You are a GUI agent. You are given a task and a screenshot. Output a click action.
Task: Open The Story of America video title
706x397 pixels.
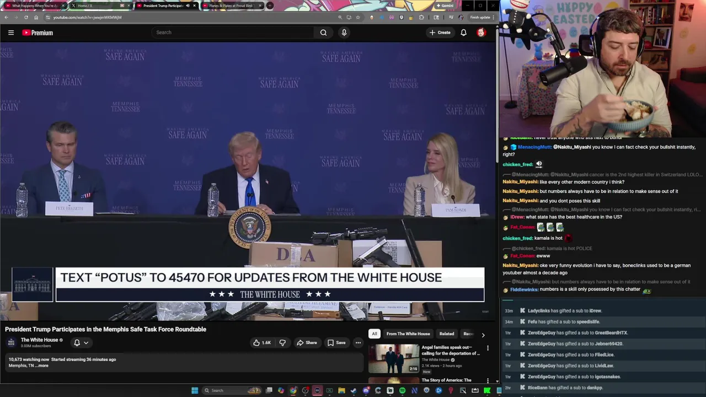(x=447, y=380)
